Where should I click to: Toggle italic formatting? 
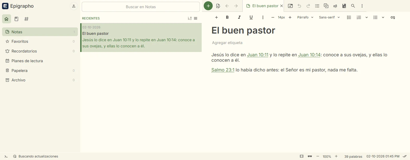(239, 17)
